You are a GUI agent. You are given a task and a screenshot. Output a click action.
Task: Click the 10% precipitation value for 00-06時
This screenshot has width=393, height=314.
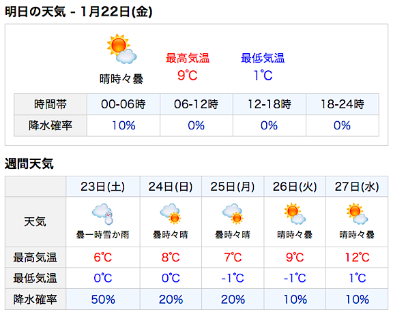[x=123, y=125]
